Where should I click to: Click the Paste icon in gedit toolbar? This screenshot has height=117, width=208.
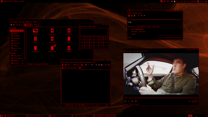click(x=102, y=65)
